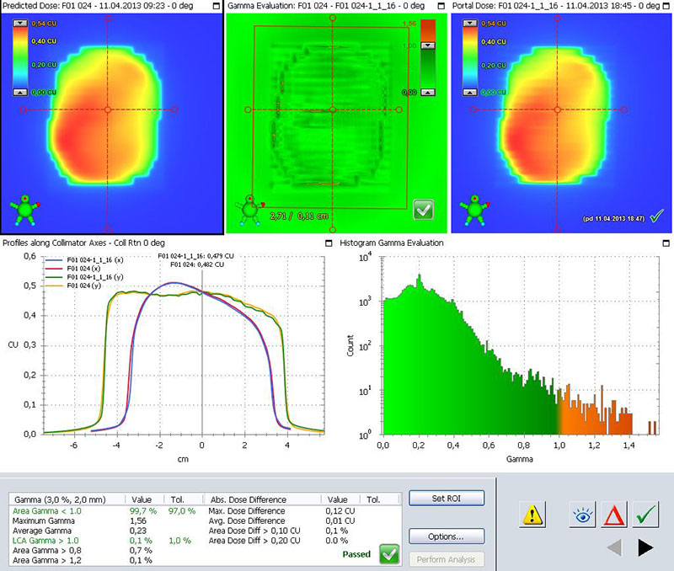Open the Options... dialog
The height and width of the screenshot is (571, 674).
click(447, 536)
